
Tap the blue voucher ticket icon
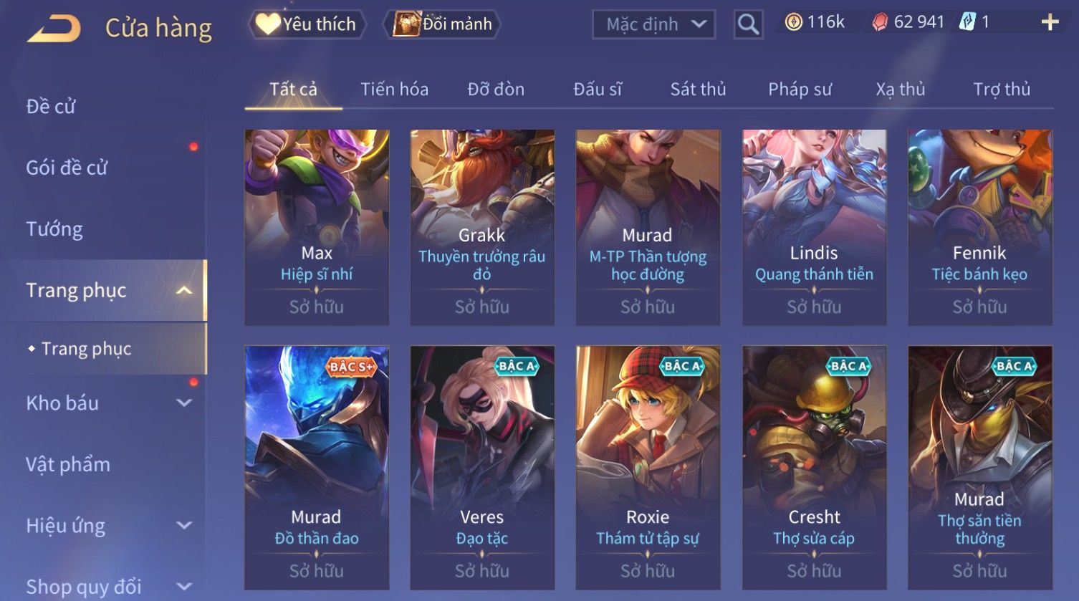tap(967, 22)
